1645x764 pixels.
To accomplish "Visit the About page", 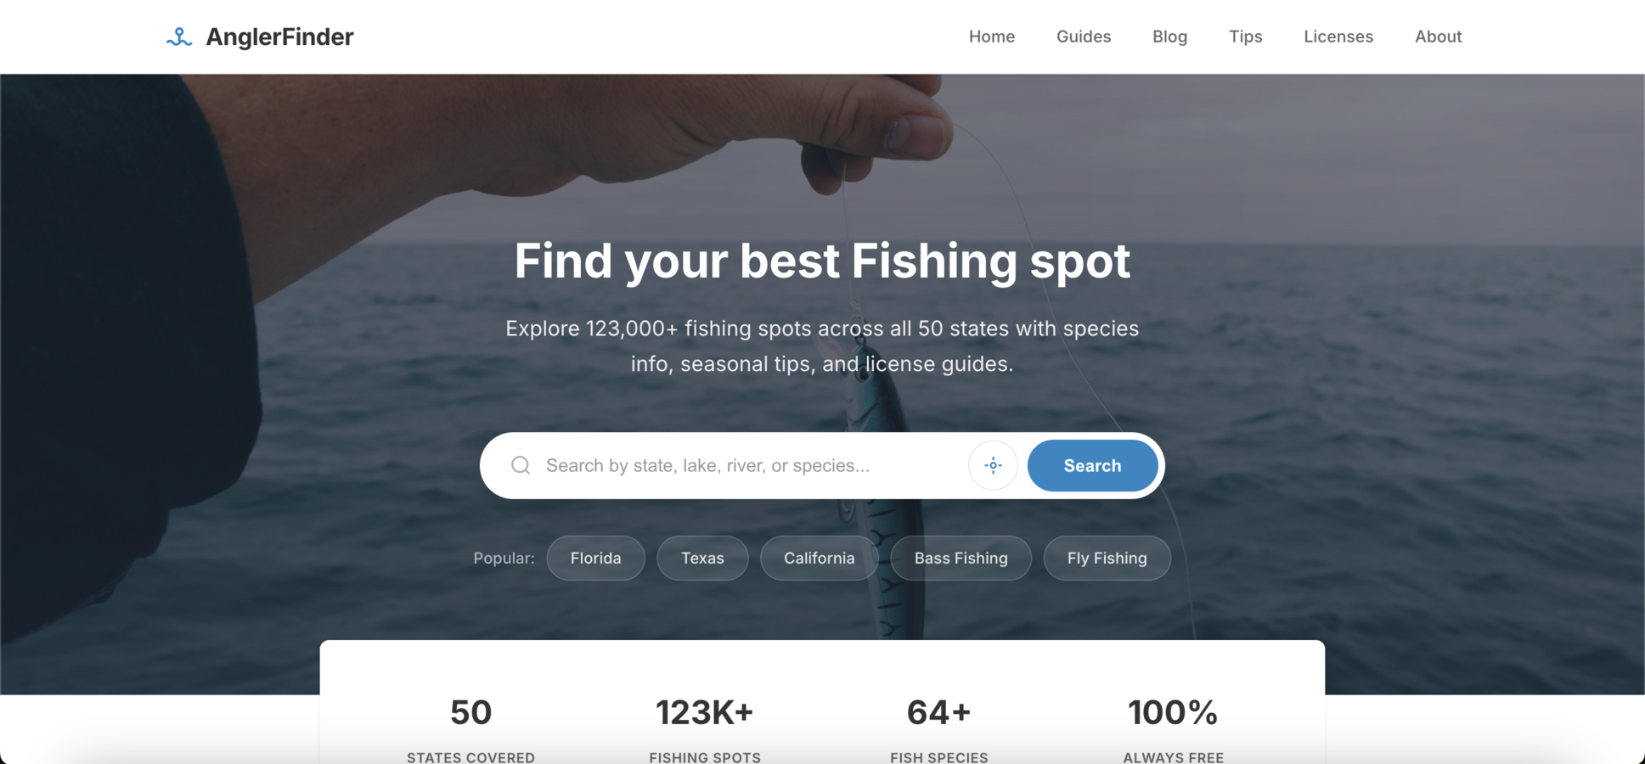I will tap(1438, 37).
